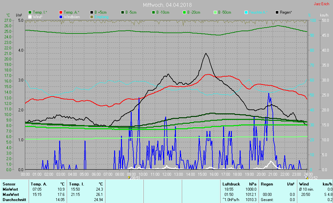Click the Sensor header in summary table
This screenshot has height=203, width=333.
coord(10,184)
